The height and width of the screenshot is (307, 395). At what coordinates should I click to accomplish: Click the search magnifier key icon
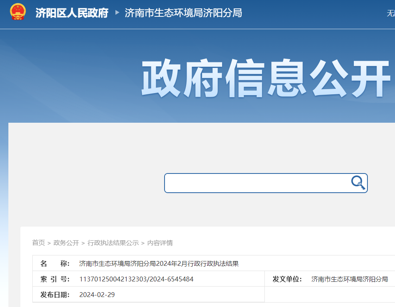point(358,183)
